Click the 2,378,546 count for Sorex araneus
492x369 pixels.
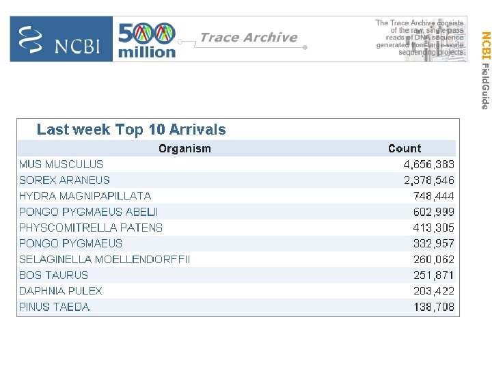tap(428, 180)
